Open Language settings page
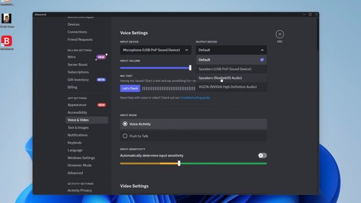 pyautogui.click(x=75, y=151)
